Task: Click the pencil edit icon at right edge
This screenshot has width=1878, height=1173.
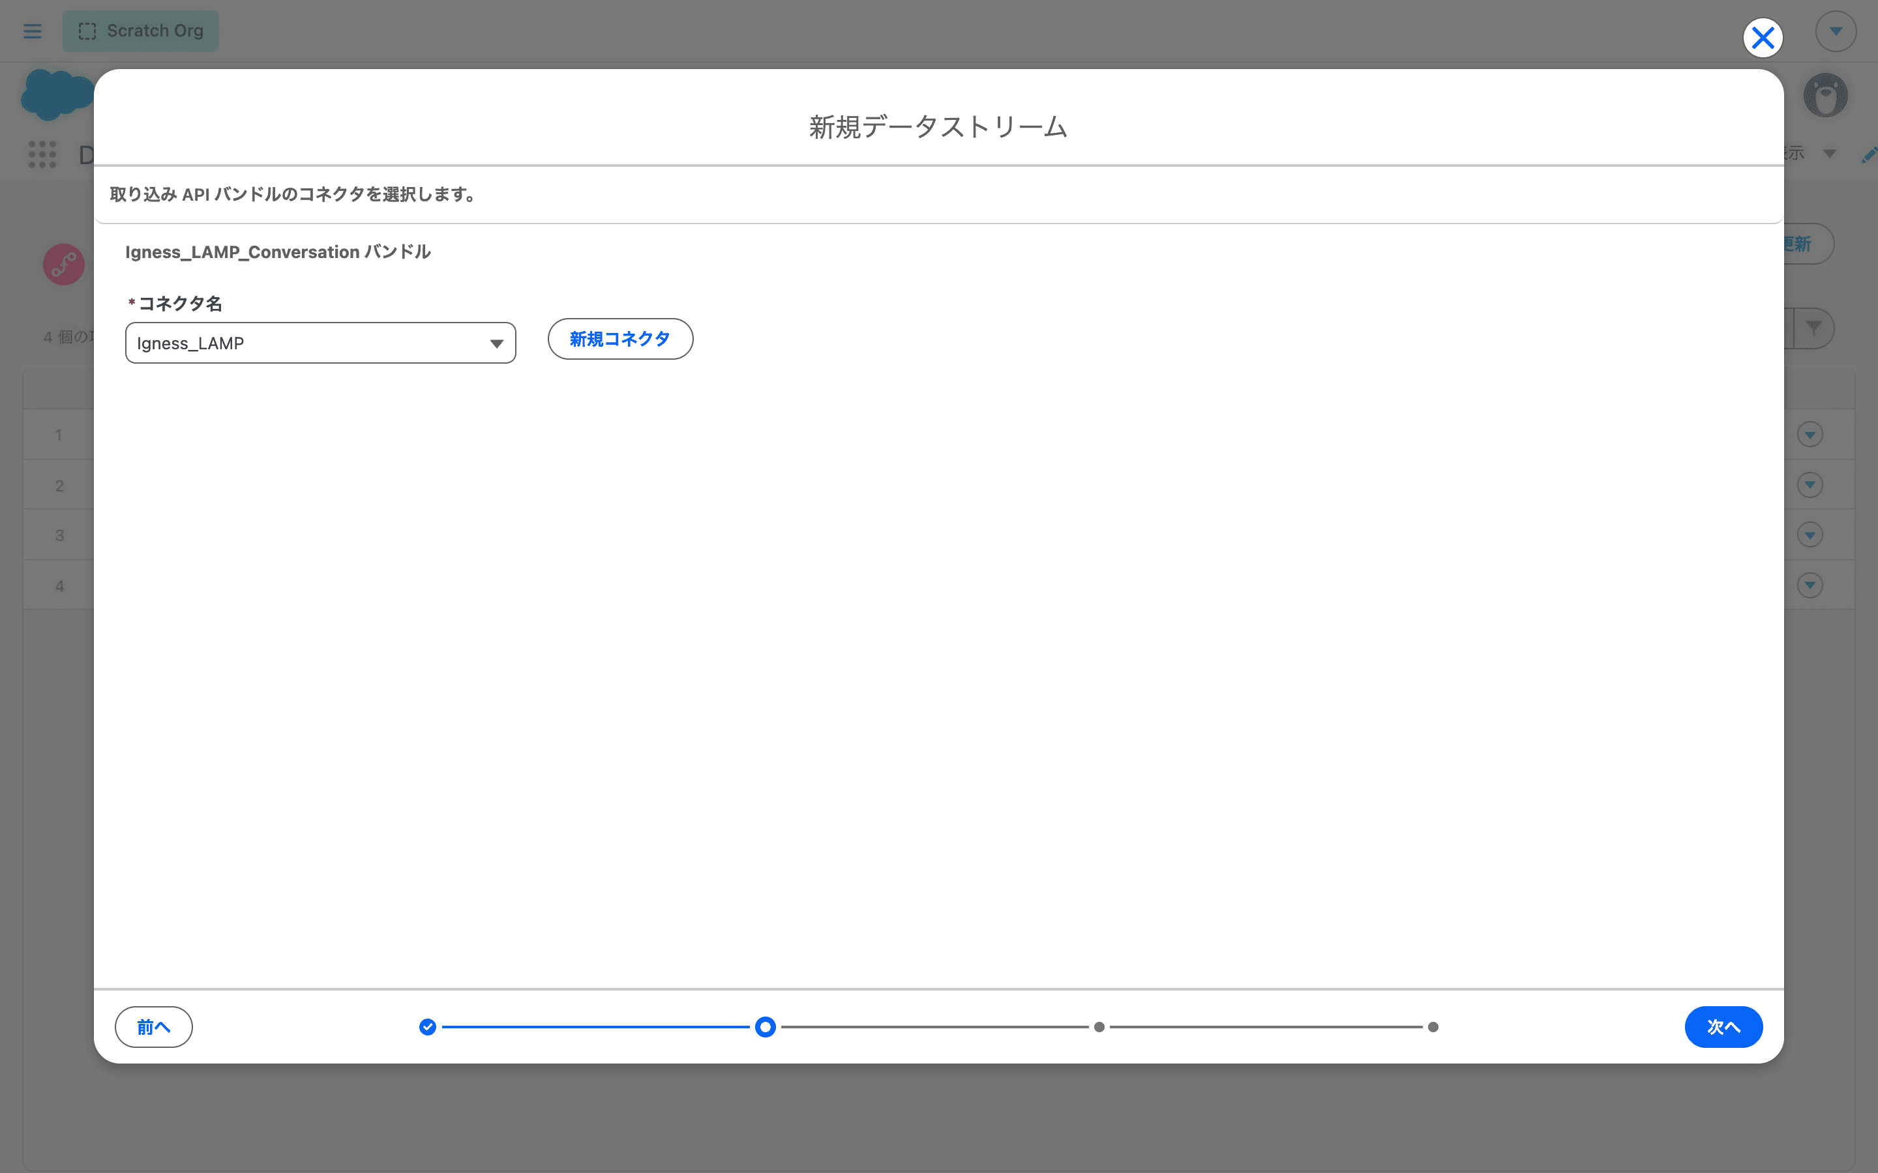Action: point(1870,154)
